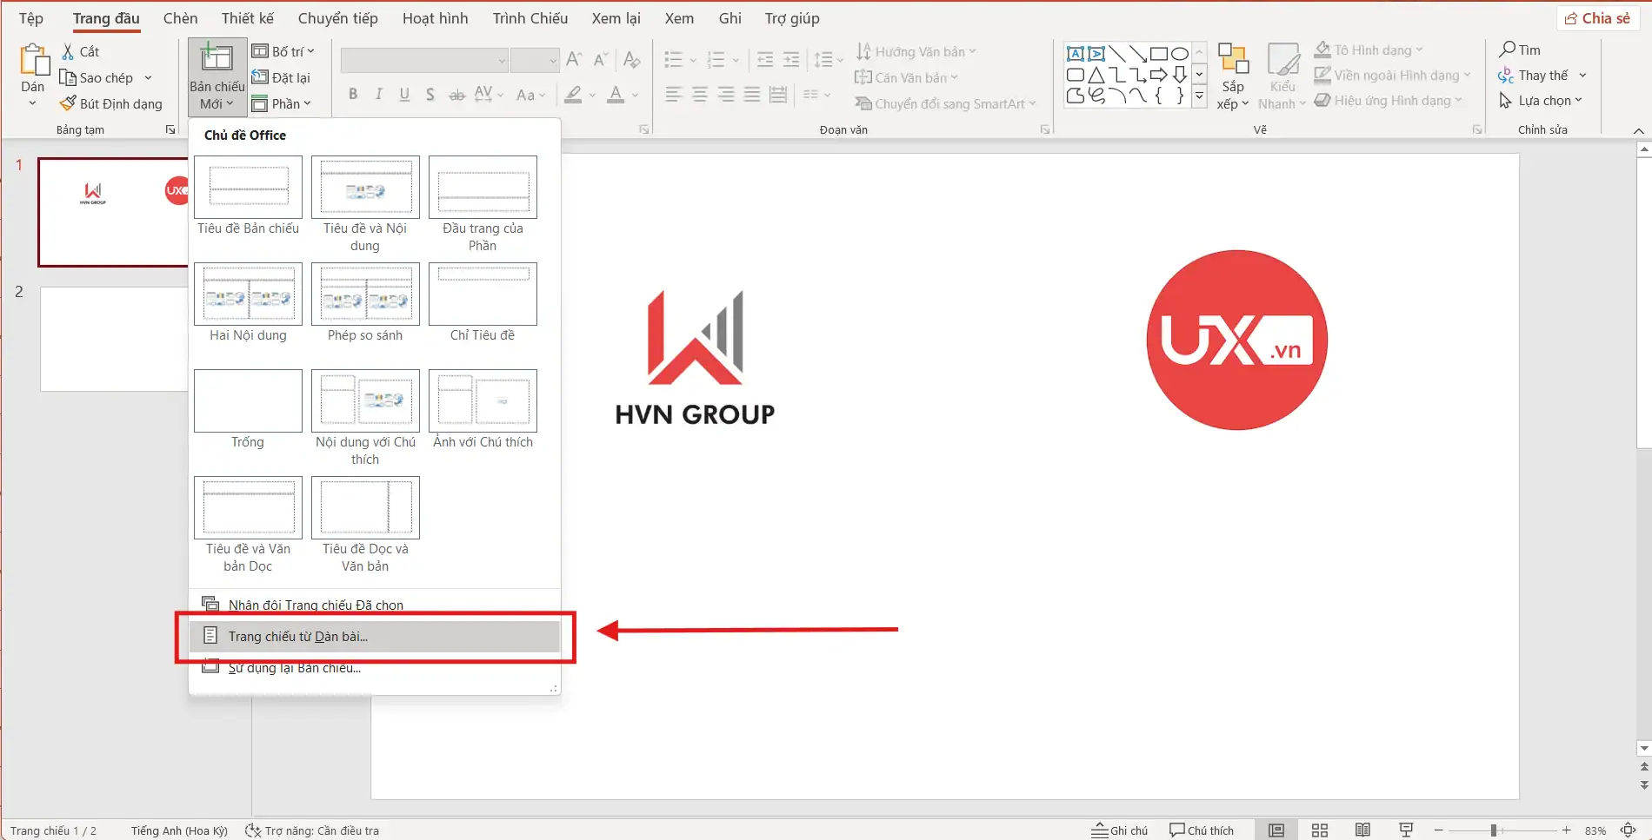Click the Căn Văn bản icon
This screenshot has height=840, width=1652.
click(x=866, y=77)
